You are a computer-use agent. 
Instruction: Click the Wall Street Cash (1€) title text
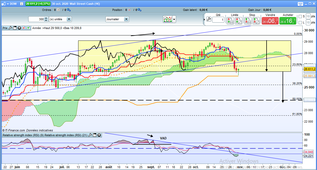tap(85, 4)
